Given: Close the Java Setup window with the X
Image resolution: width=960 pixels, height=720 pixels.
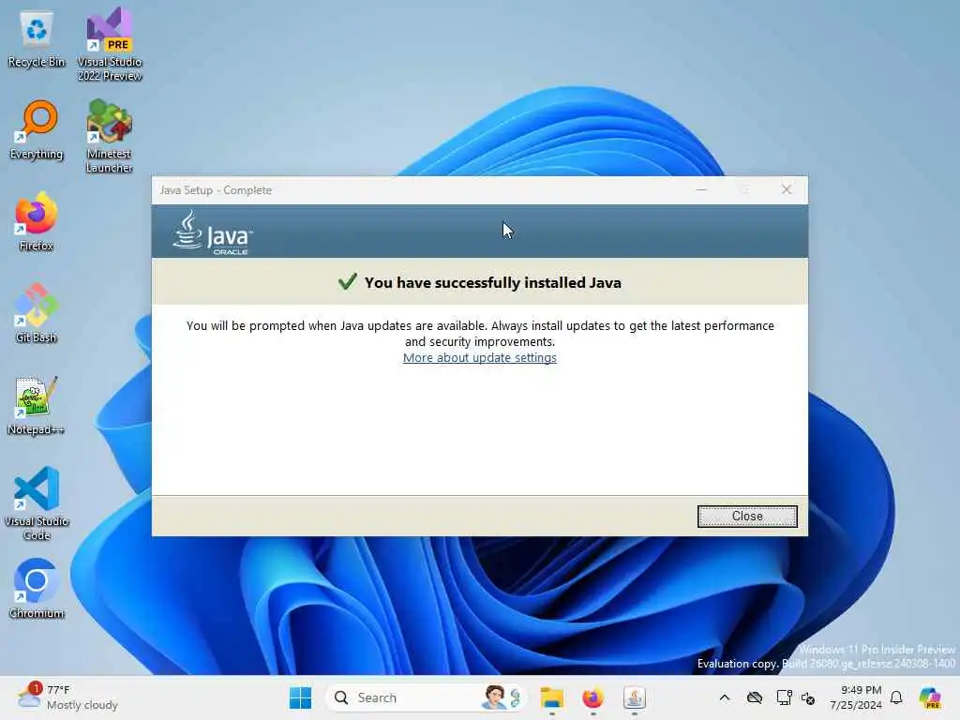Looking at the screenshot, I should tap(787, 189).
